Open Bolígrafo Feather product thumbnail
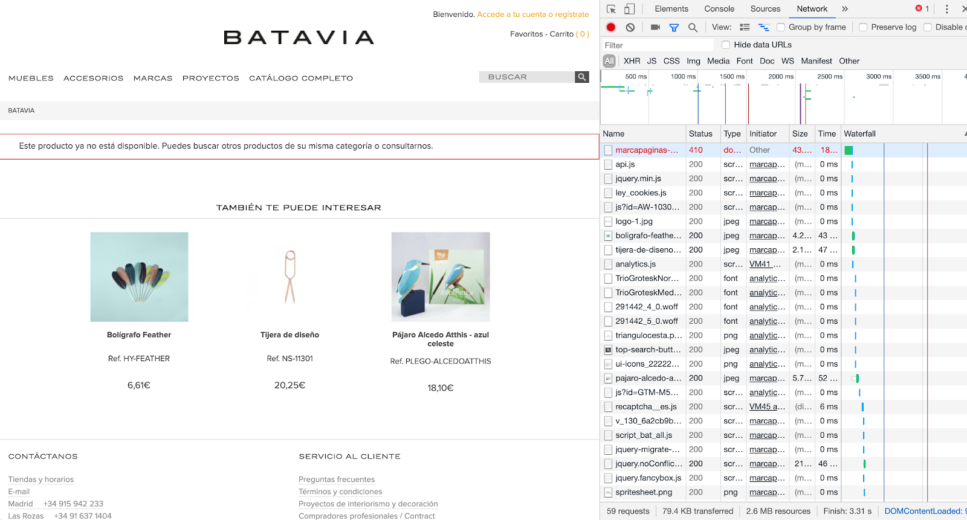The height and width of the screenshot is (520, 967). click(139, 277)
